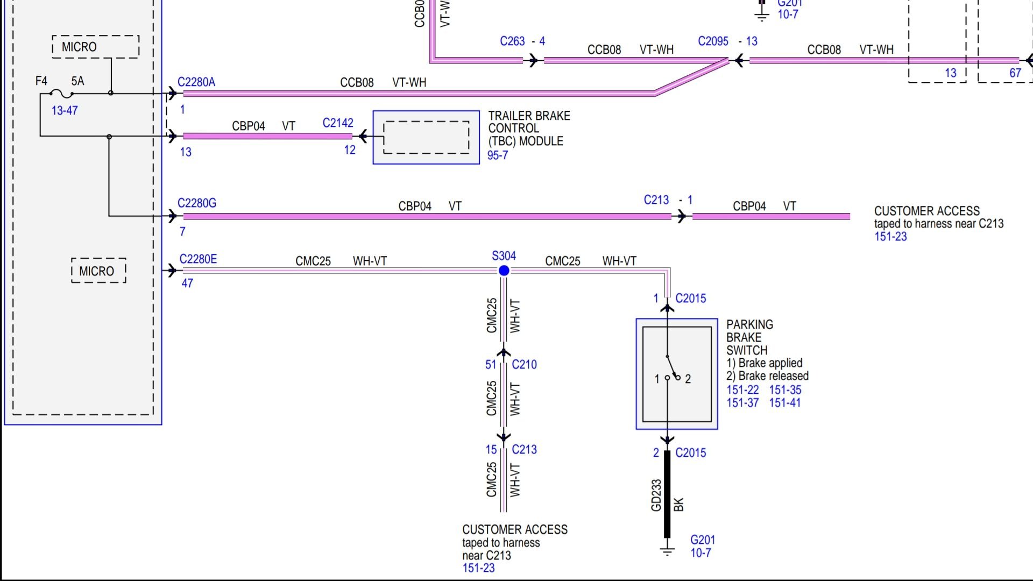
Task: Select the arrow symbol at connector C263
Action: pyautogui.click(x=533, y=59)
